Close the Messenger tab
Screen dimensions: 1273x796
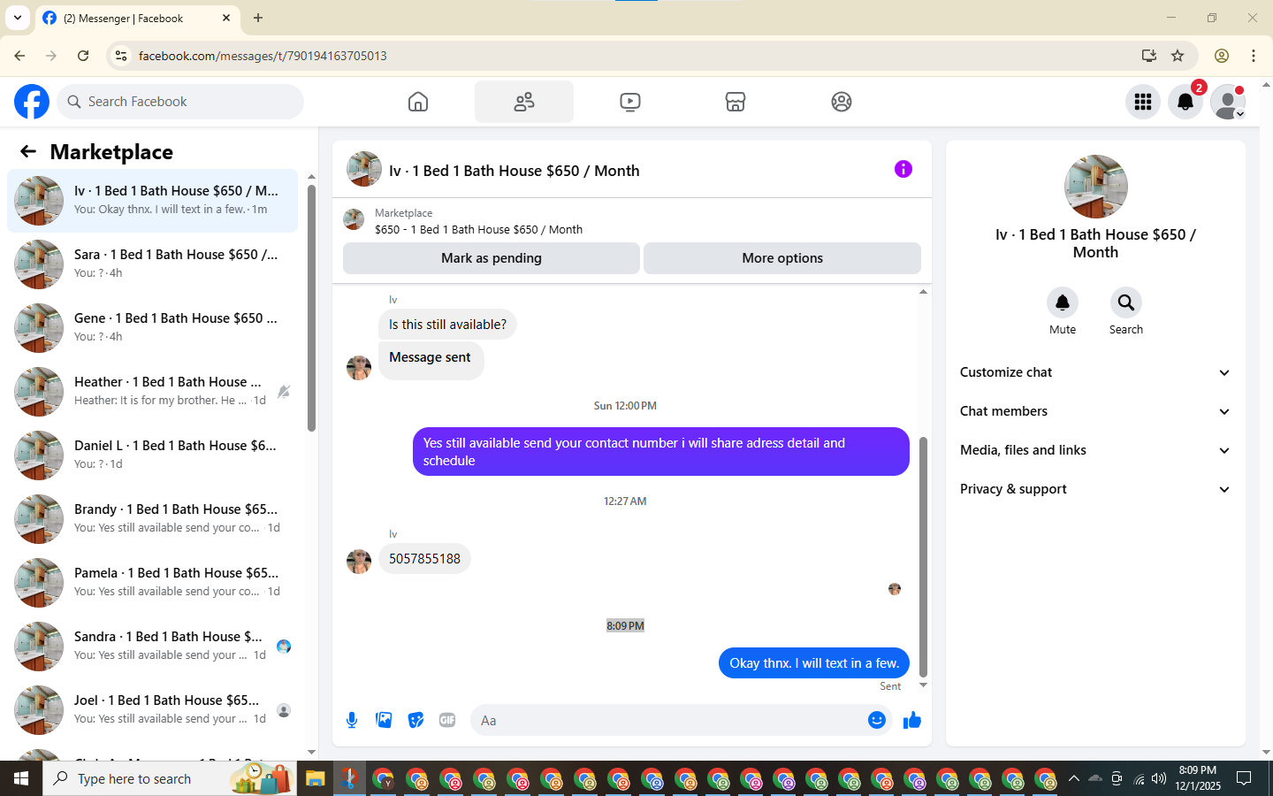pos(226,18)
